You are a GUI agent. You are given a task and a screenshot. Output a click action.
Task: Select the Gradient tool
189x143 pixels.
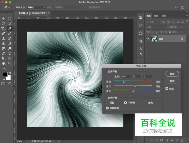click(x=10, y=43)
